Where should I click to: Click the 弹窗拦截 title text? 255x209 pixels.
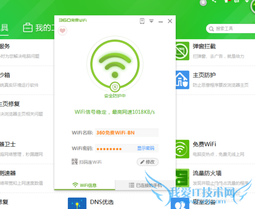point(204,46)
